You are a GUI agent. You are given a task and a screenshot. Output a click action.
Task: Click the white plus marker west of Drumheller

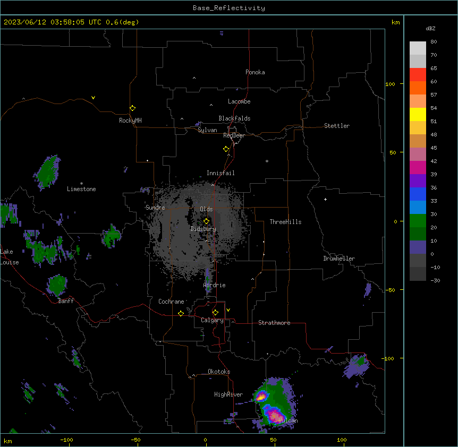point(325,199)
